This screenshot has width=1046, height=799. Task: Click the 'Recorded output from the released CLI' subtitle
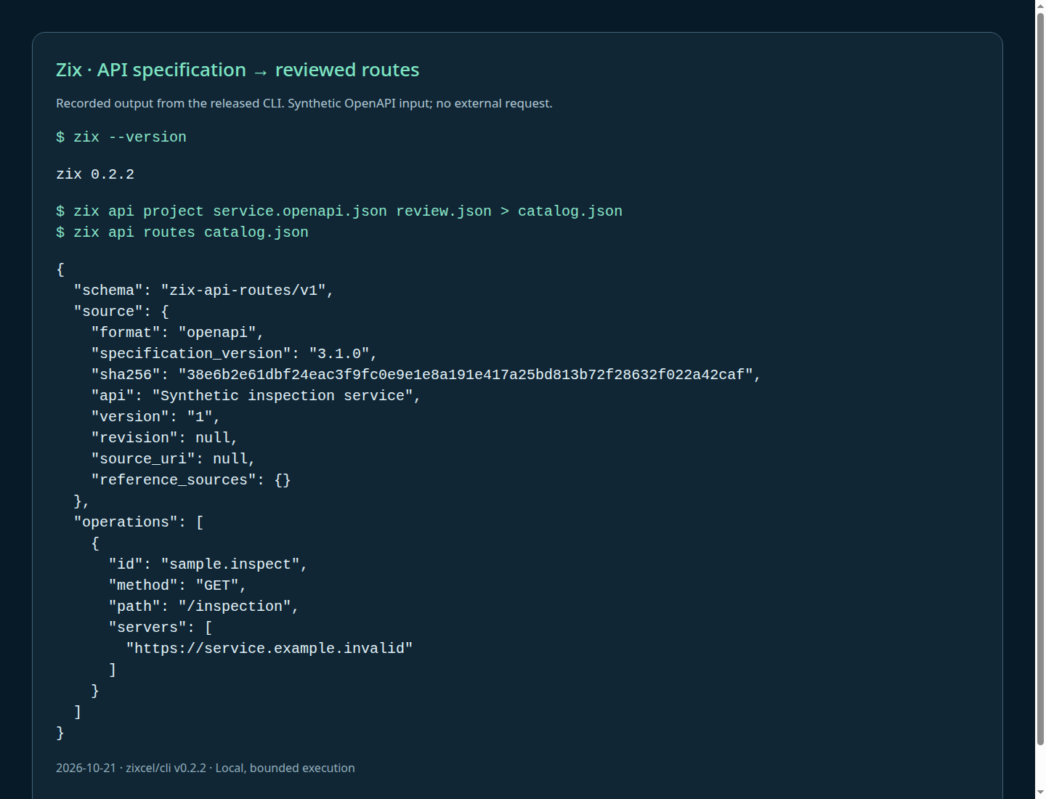tap(170, 103)
